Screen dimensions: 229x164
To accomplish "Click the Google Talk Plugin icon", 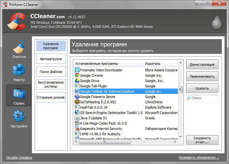I will pos(77,86).
